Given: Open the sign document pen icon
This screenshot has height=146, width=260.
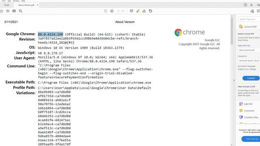Looking at the screenshot, I should (x=144, y=11).
